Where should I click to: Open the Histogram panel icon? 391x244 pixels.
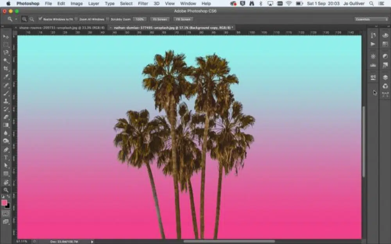tap(373, 65)
